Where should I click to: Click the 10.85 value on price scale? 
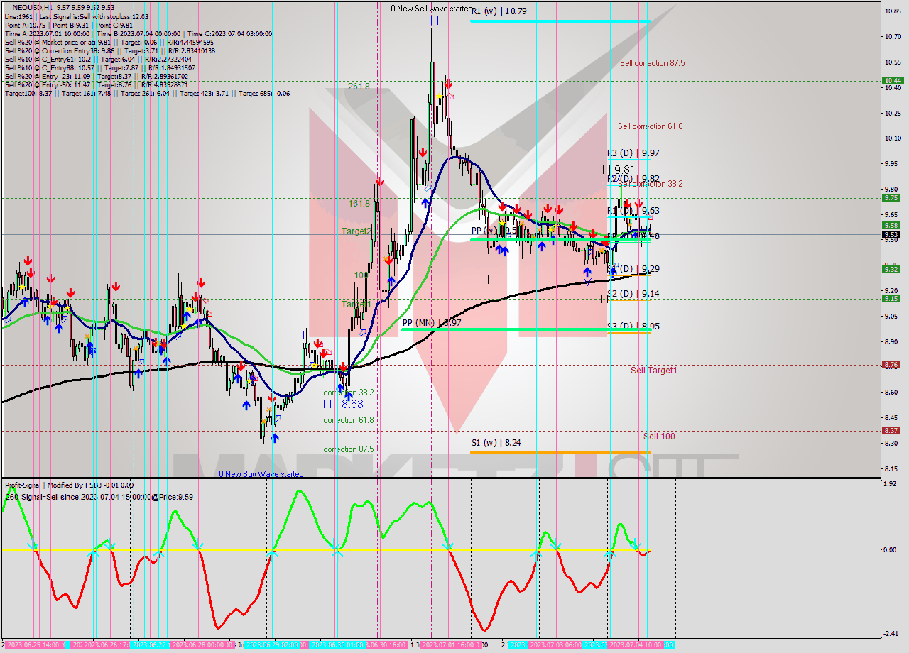pyautogui.click(x=892, y=11)
